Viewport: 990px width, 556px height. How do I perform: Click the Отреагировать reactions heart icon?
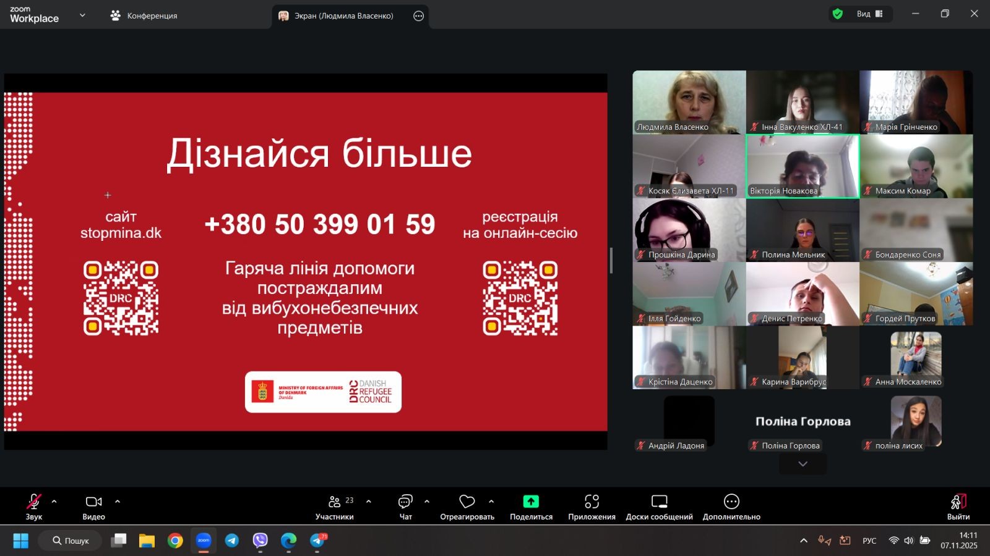467,502
